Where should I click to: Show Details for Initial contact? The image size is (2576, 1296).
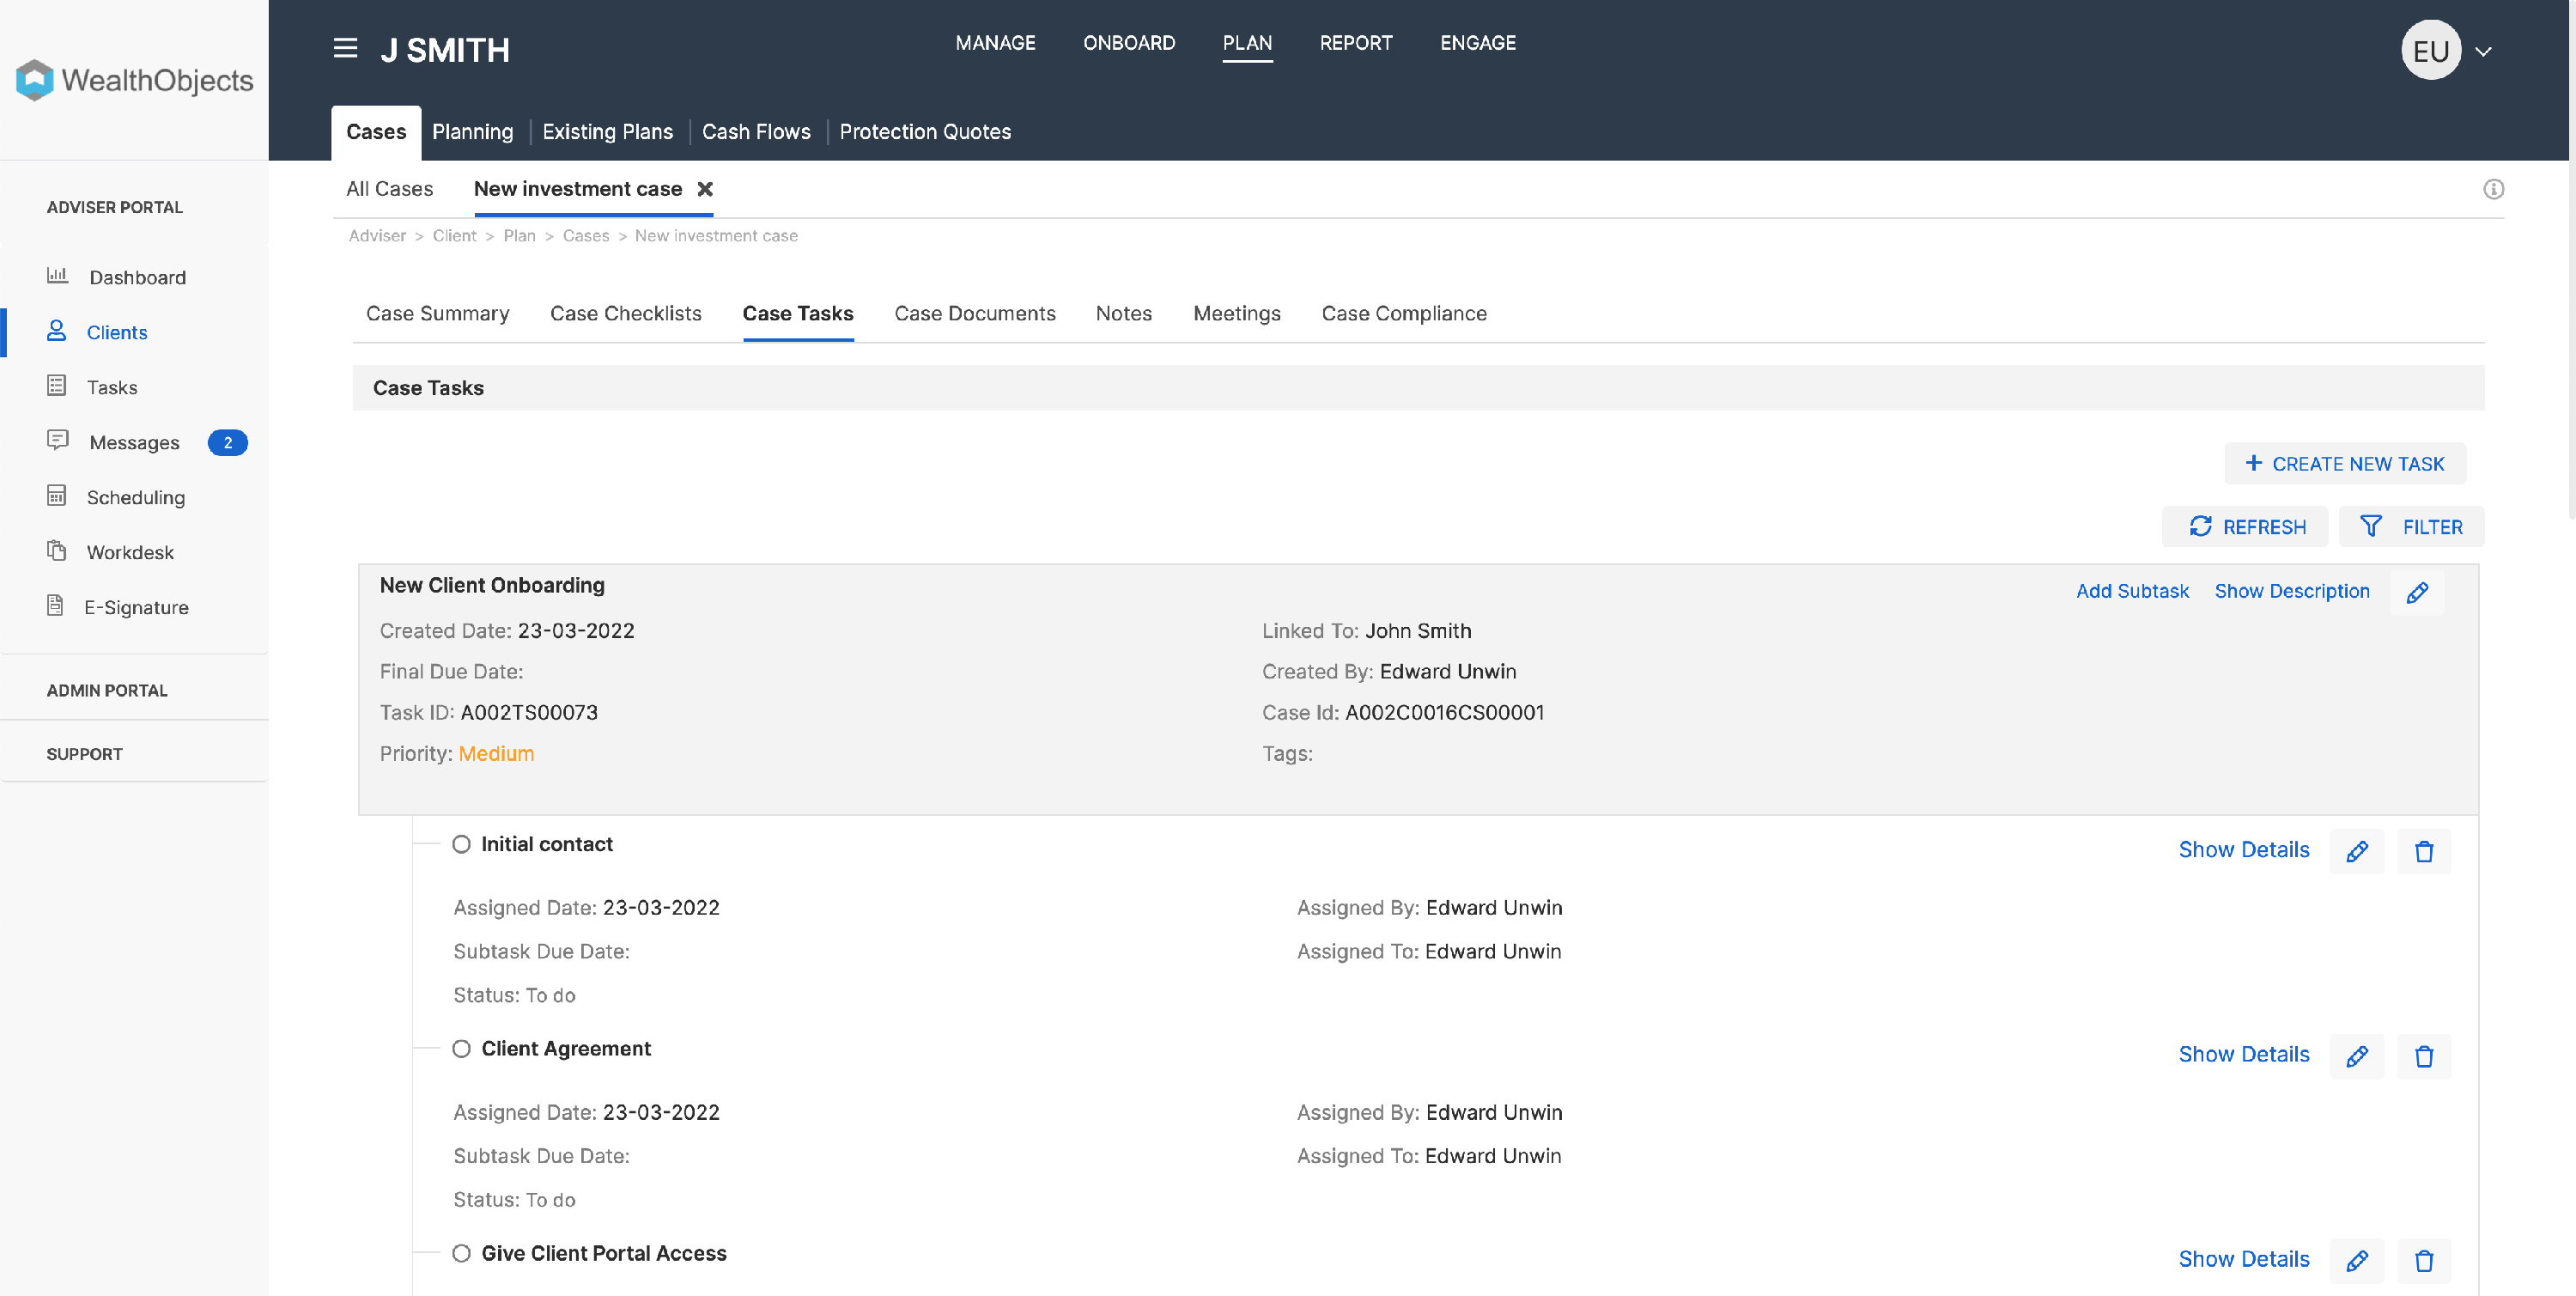(x=2243, y=850)
